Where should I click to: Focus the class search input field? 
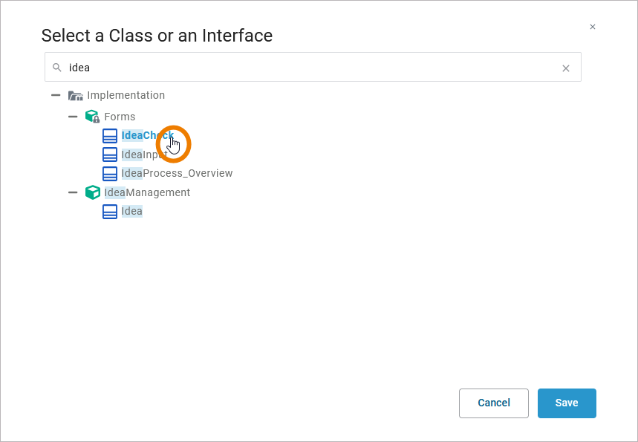pos(312,68)
